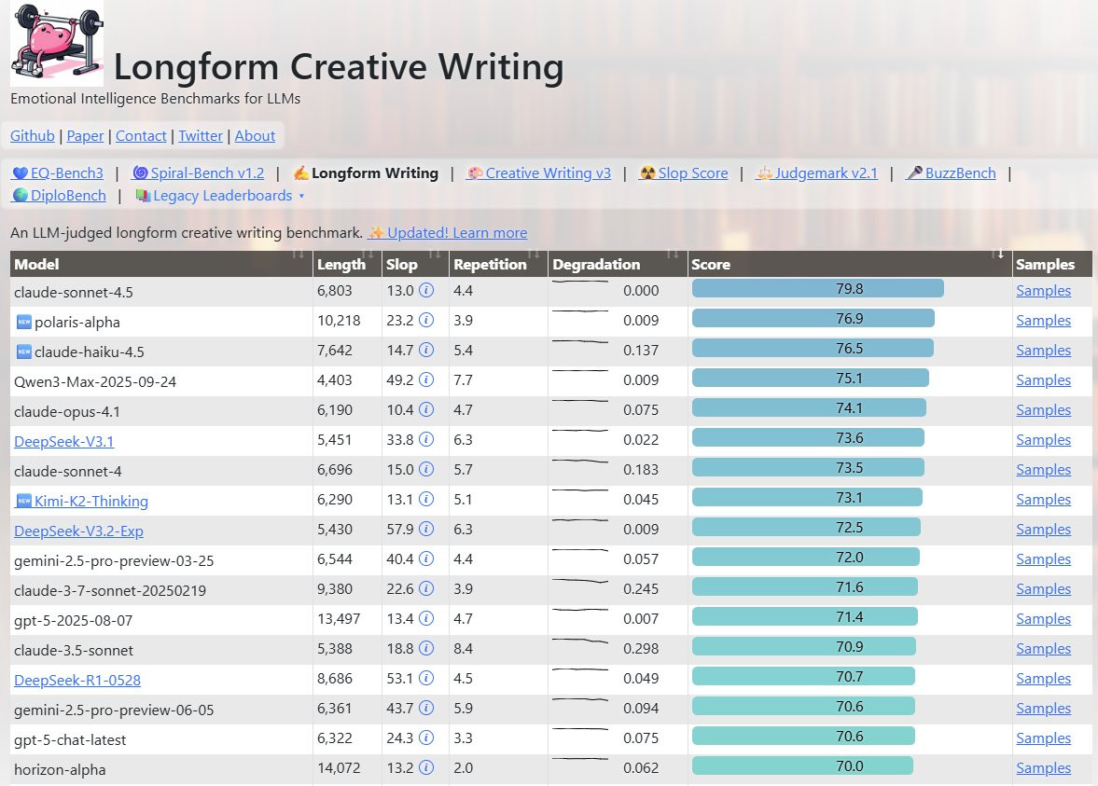
Task: Open slop info icon for DeepSeek-V3.1
Action: (426, 439)
